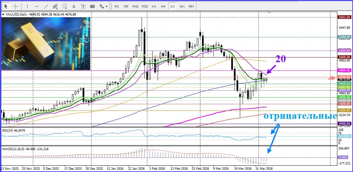Click the XAUUSD,Daily chart title
The width and height of the screenshot is (353, 172).
point(16,14)
